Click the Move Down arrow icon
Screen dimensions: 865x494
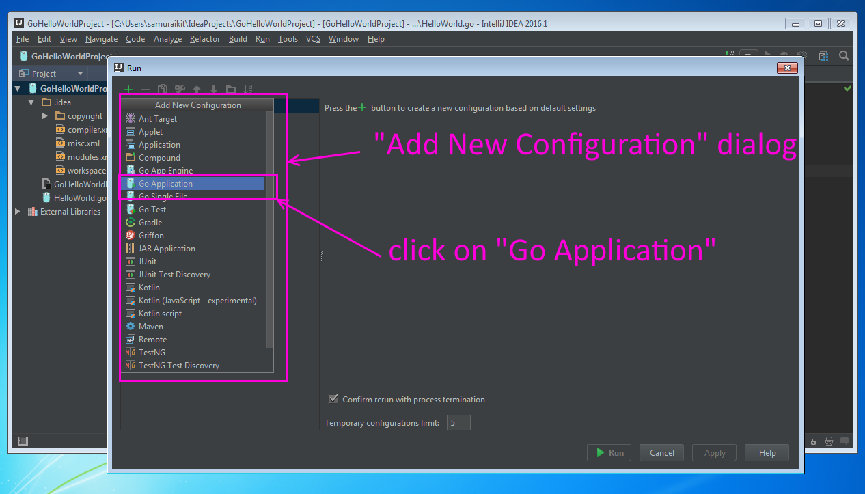click(x=214, y=90)
